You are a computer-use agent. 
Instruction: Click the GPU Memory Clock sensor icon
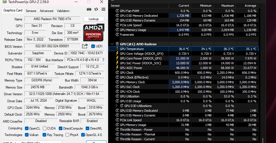[x=117, y=82]
